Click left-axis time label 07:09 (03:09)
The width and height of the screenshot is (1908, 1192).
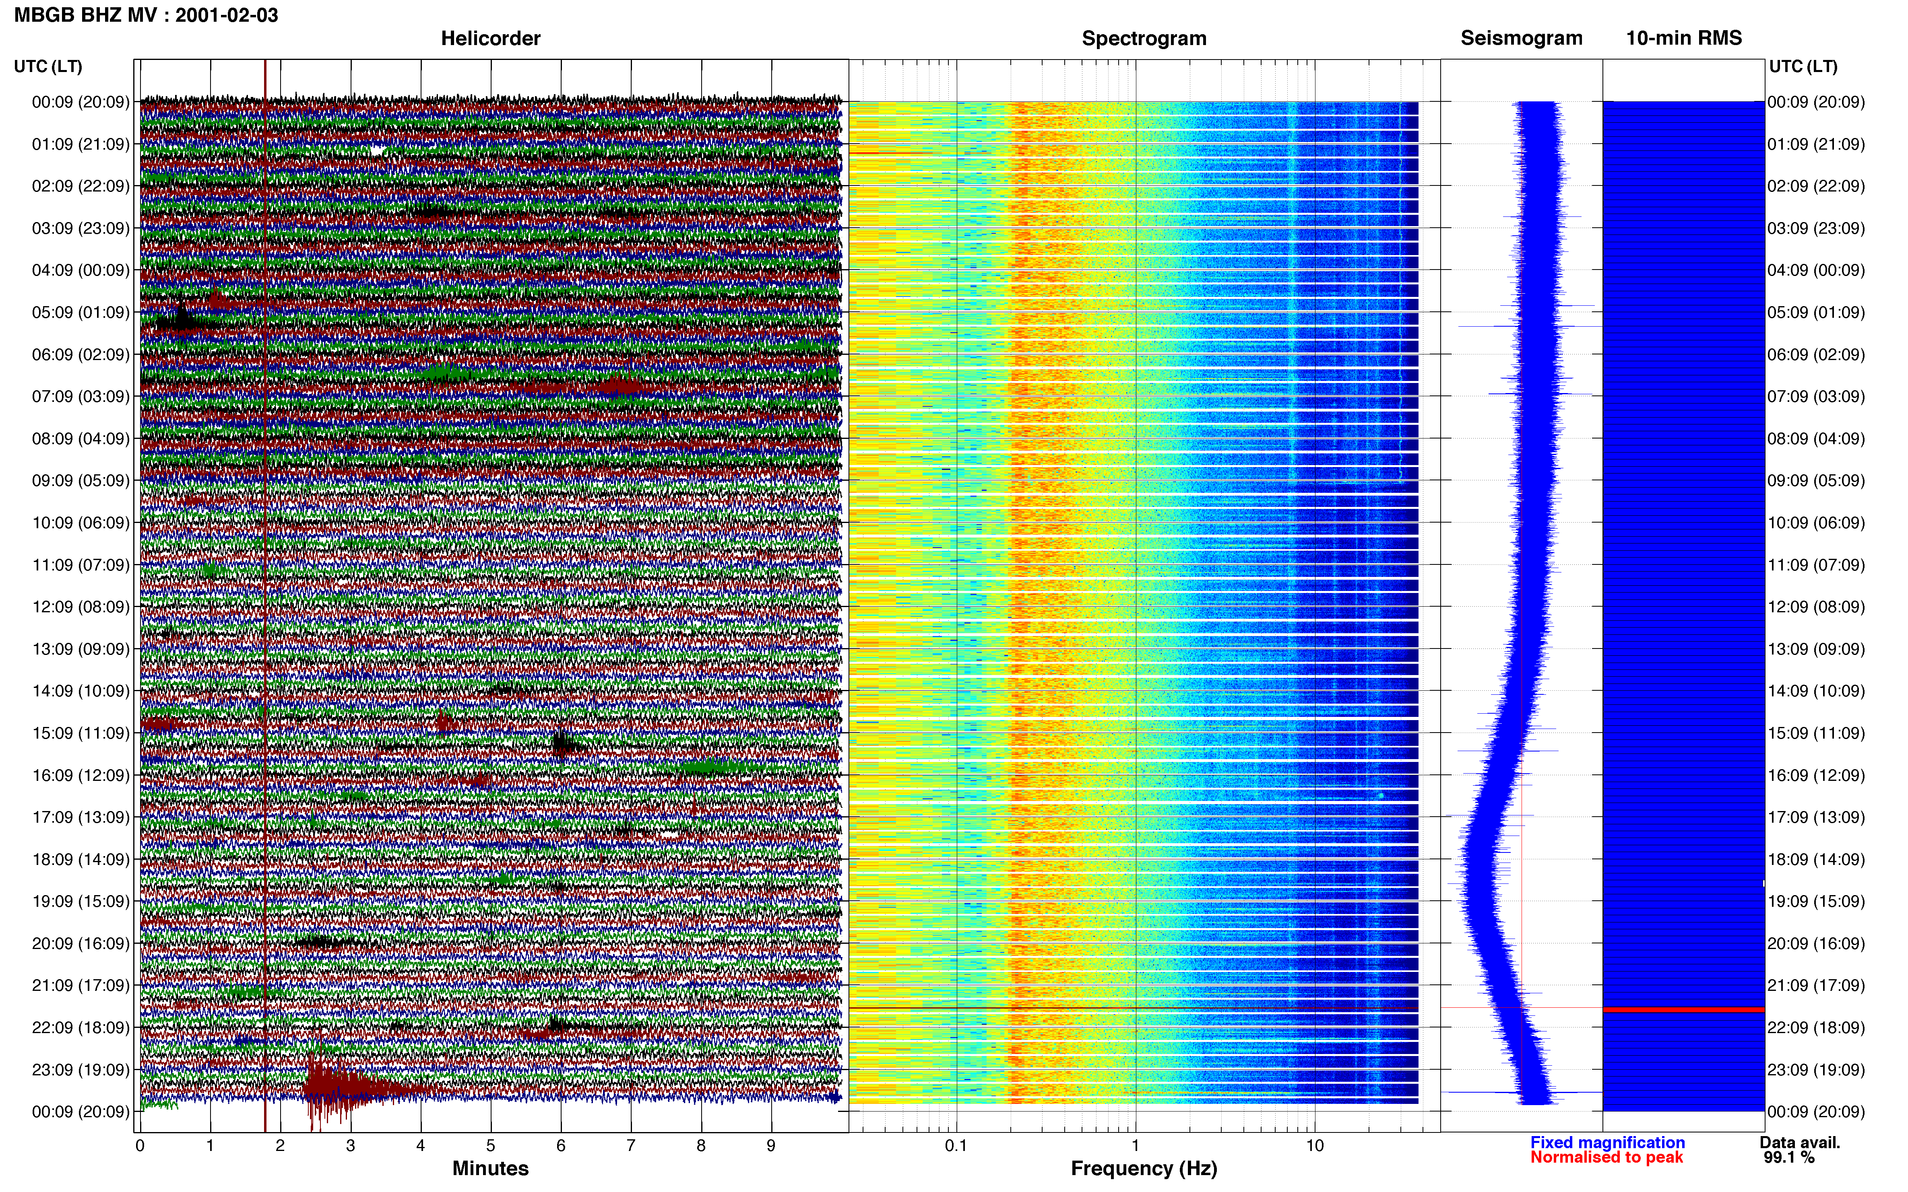[x=81, y=397]
